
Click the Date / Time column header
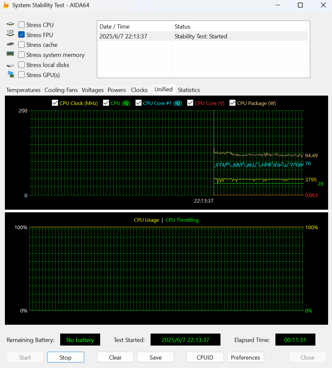135,27
